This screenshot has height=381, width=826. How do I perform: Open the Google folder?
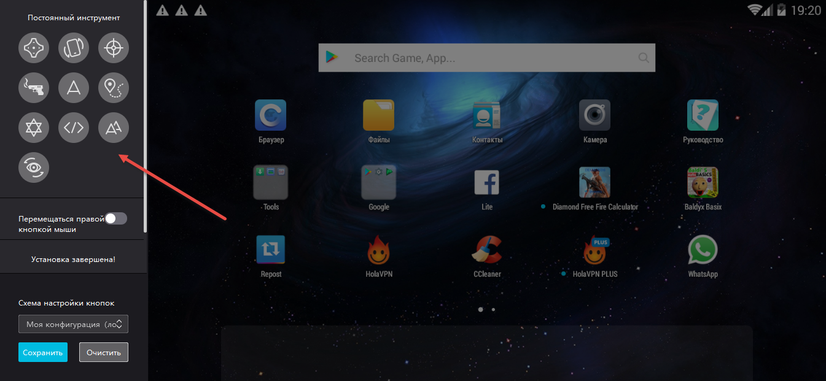coord(379,189)
